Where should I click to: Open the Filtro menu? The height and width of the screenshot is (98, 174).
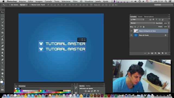(x=75, y=1)
